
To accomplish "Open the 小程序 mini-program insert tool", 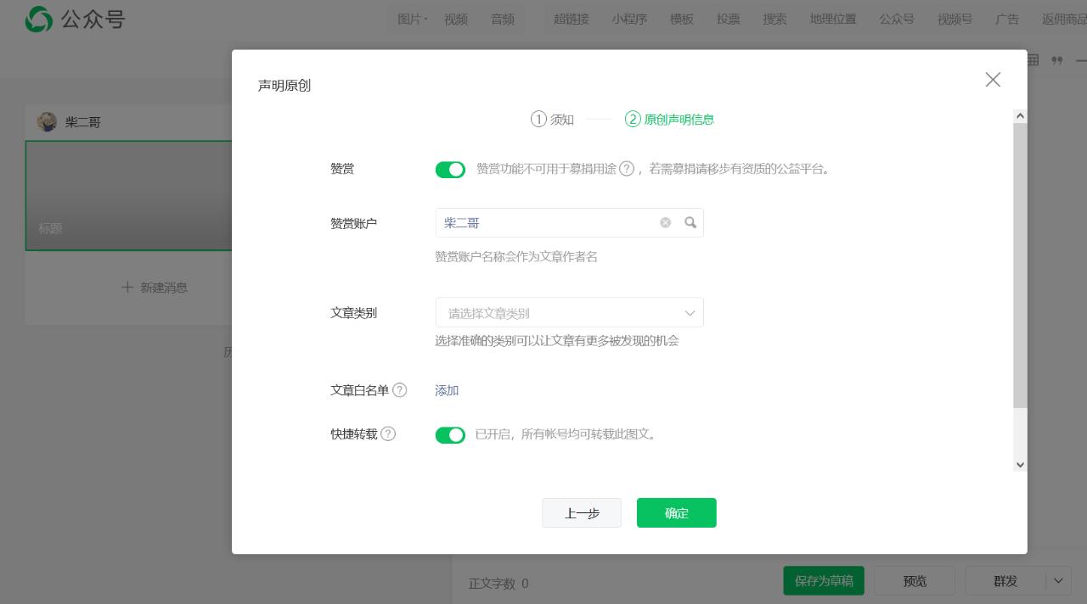I will click(x=629, y=19).
